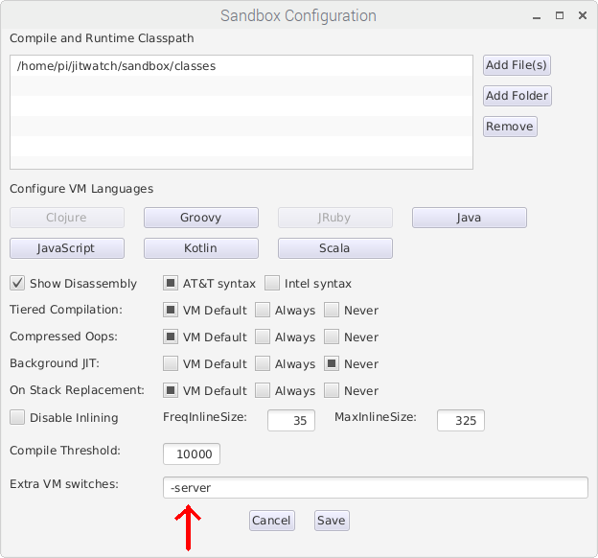The image size is (598, 558).
Task: Configure the Scala VM language
Action: tap(334, 248)
